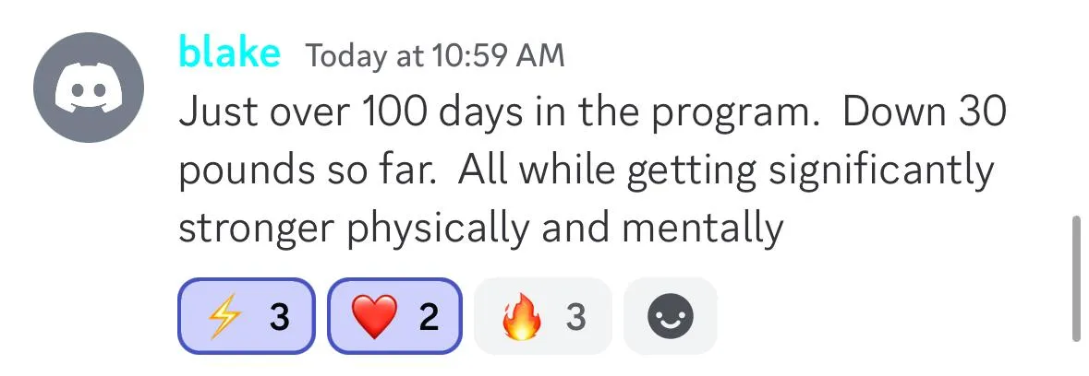Click the lightning bolt emoji icon
Image resolution: width=1089 pixels, height=376 pixels.
224,317
